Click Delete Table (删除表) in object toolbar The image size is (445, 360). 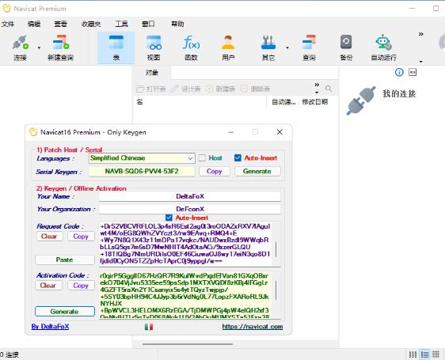255,89
